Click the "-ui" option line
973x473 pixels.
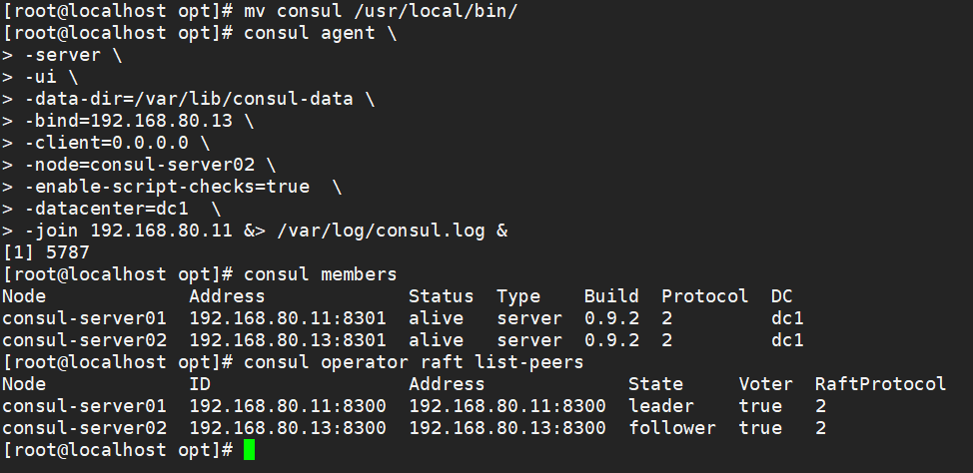(44, 77)
